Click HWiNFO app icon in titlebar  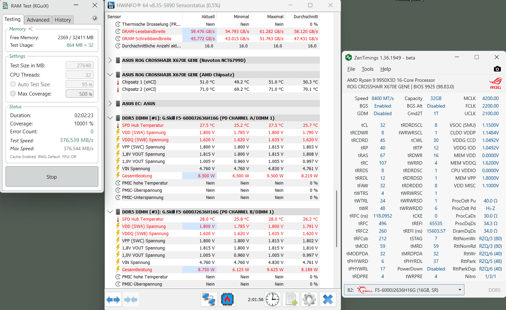[111, 5]
